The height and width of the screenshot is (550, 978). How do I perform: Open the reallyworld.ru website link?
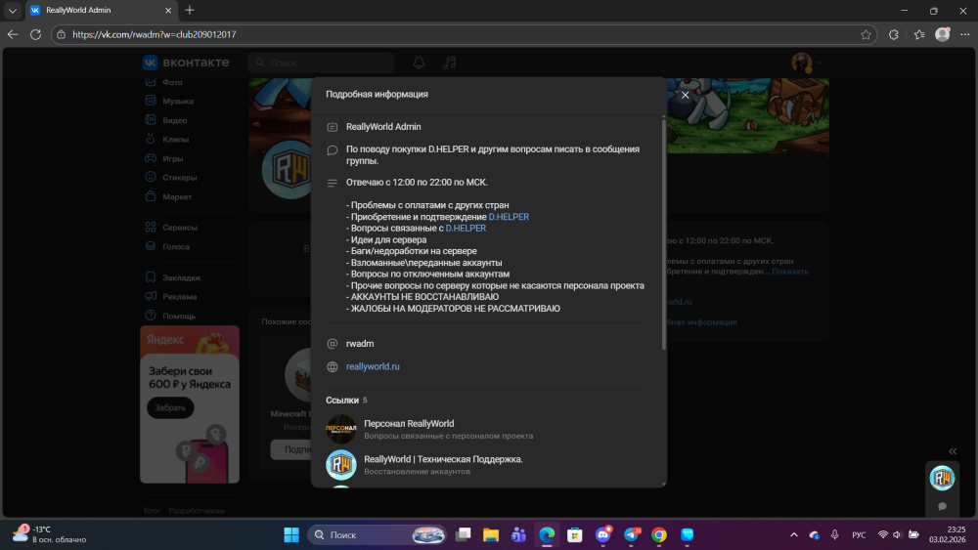pyautogui.click(x=373, y=366)
